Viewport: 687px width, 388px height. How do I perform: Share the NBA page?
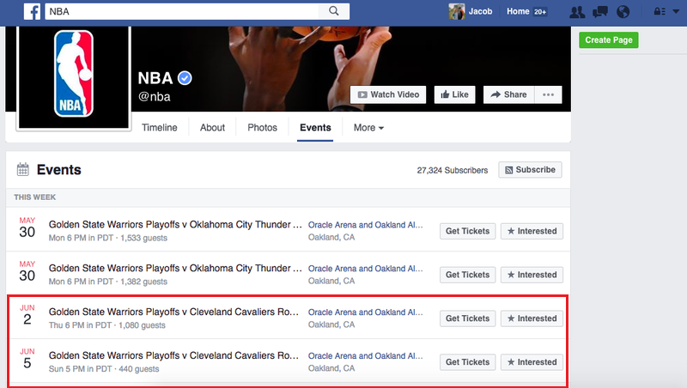click(508, 94)
